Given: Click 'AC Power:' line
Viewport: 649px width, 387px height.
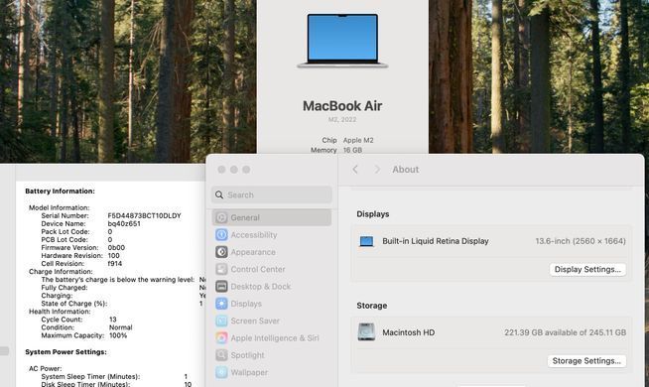Looking at the screenshot, I should (46, 368).
